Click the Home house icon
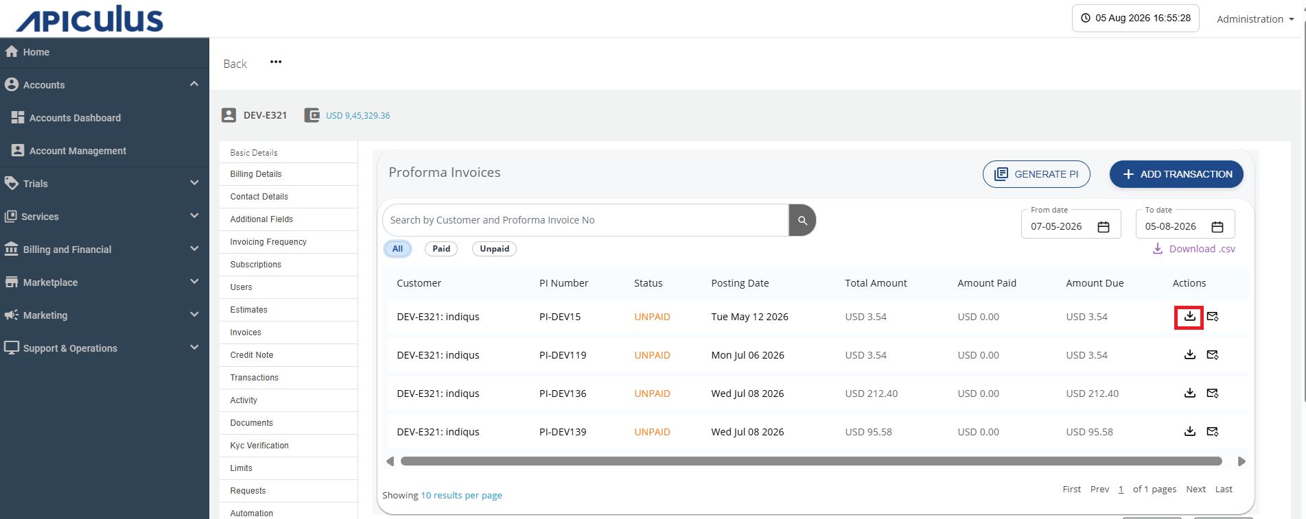The image size is (1306, 519). [x=12, y=51]
